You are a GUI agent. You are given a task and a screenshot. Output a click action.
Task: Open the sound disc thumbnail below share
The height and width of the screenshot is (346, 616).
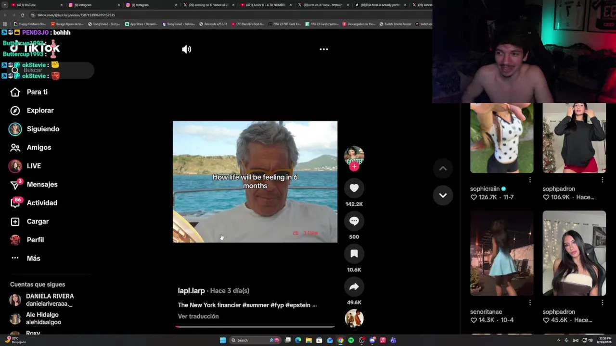354,319
